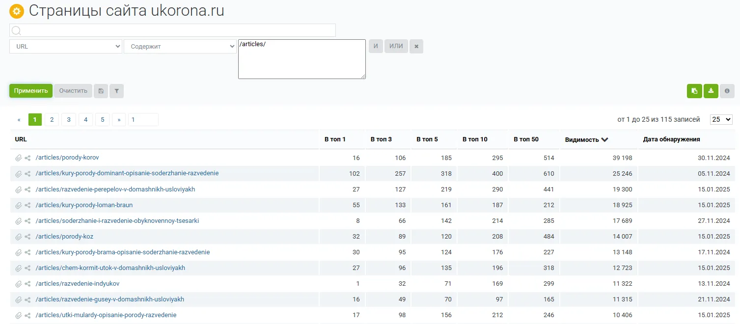Image resolution: width=740 pixels, height=324 pixels.
Task: Click the share icon for kury-porody-dominant row
Action: [28, 174]
